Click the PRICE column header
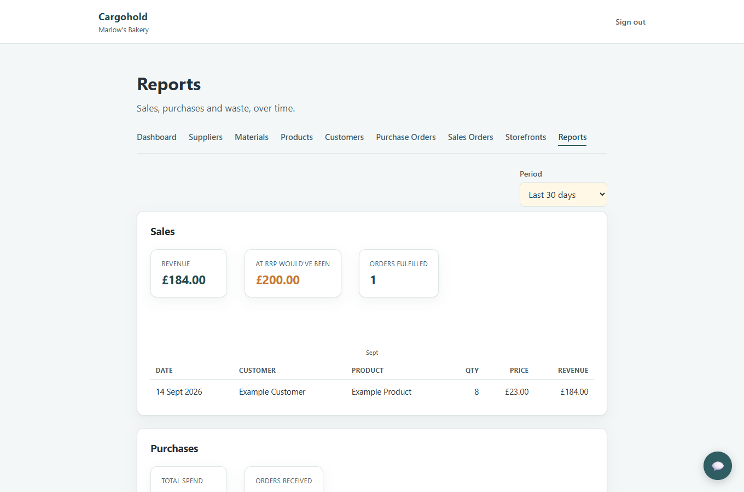 (519, 371)
